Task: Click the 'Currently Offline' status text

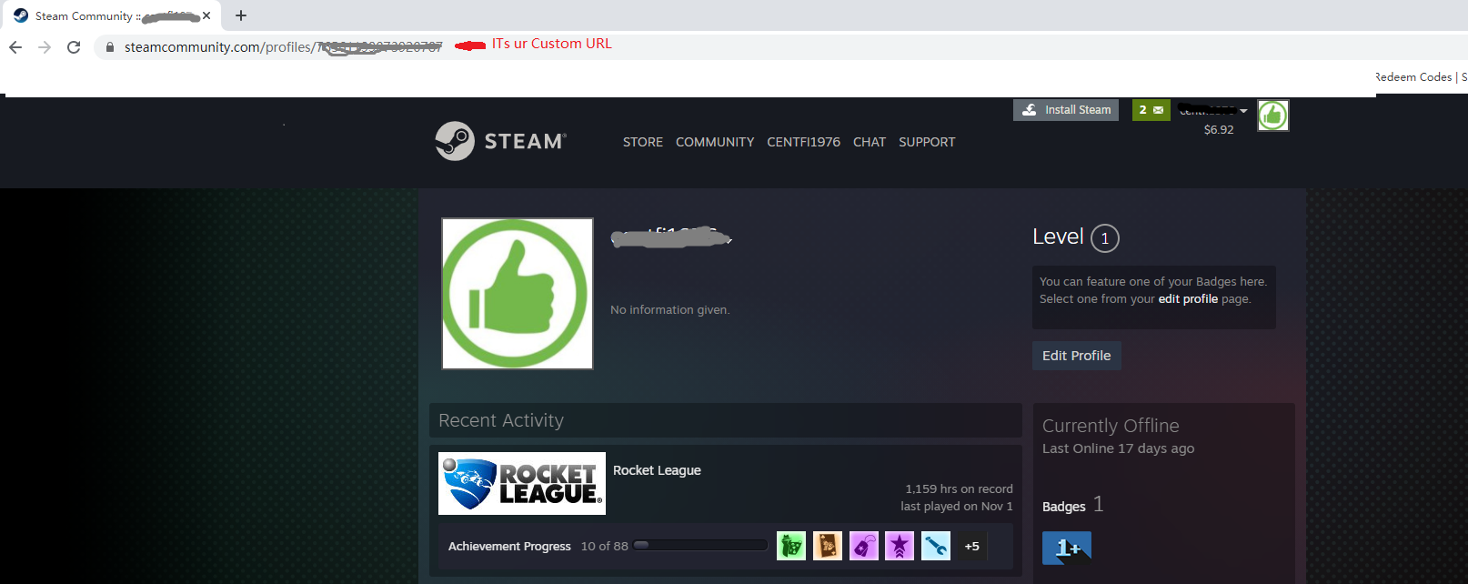Action: 1111,426
